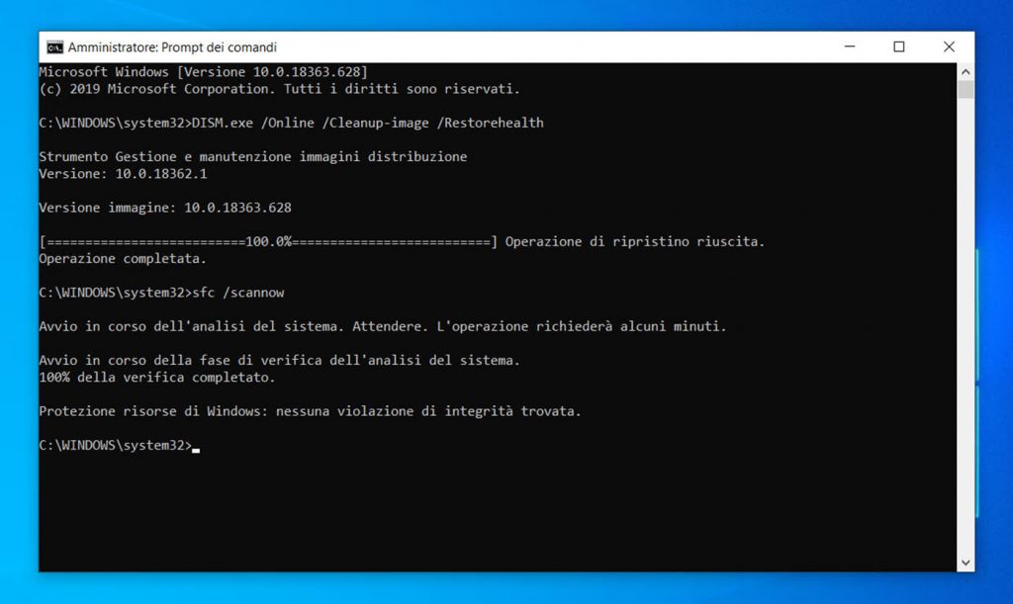Click the DISM.exe /Online command text
This screenshot has height=604, width=1013.
[366, 123]
